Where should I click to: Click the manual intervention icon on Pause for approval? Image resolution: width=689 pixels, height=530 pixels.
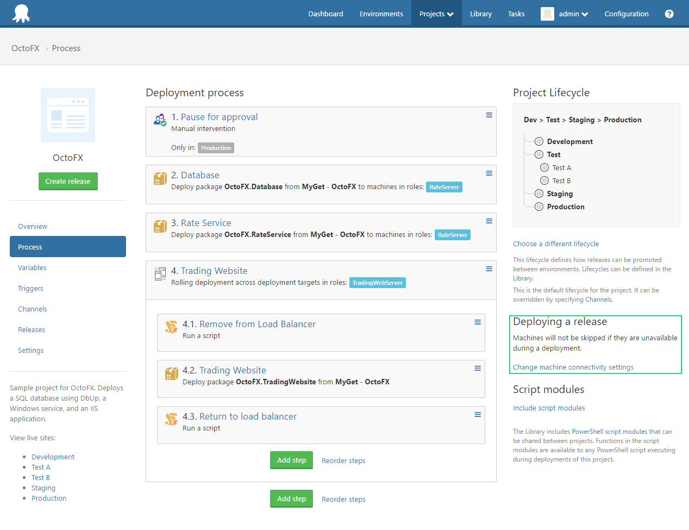pos(160,119)
